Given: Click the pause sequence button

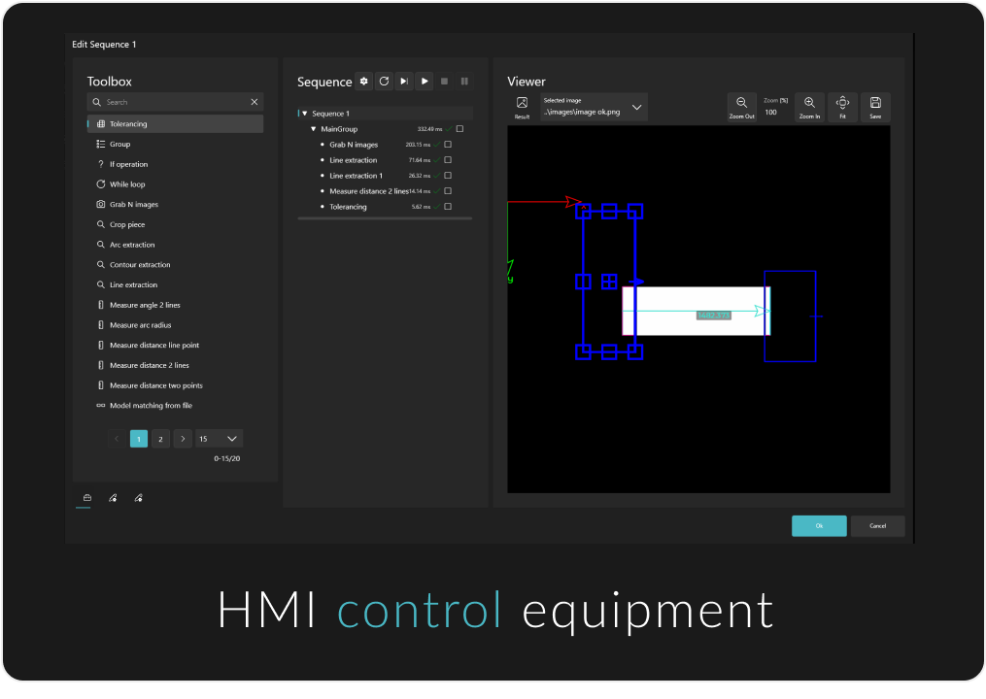Looking at the screenshot, I should [464, 82].
